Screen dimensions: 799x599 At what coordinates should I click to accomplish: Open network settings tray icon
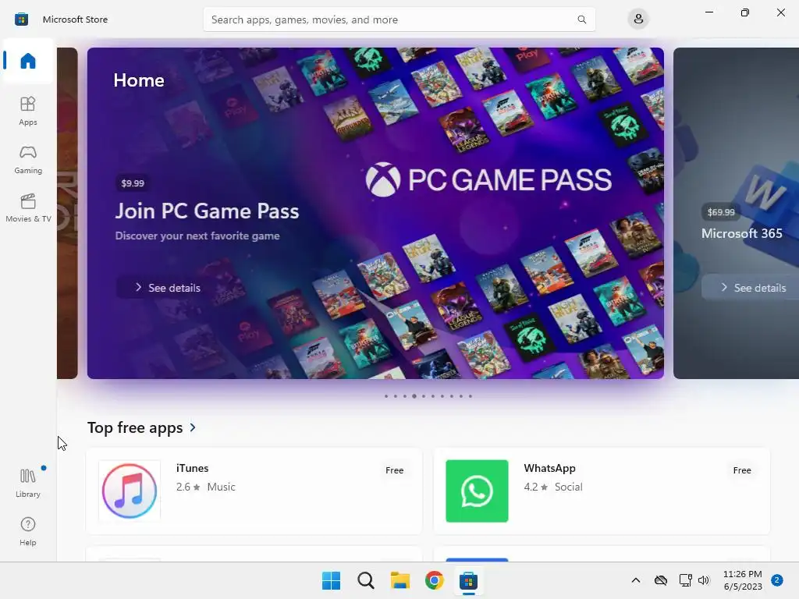tap(685, 580)
